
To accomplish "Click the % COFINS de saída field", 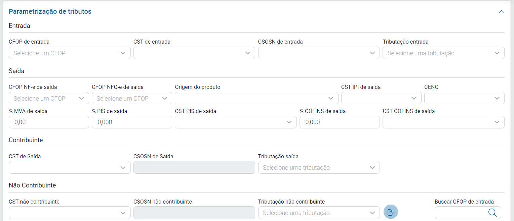I will (x=340, y=122).
